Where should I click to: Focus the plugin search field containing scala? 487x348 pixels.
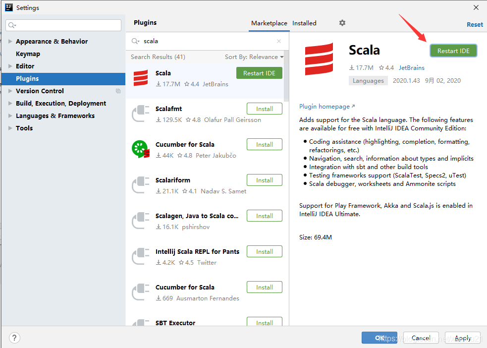pyautogui.click(x=208, y=41)
